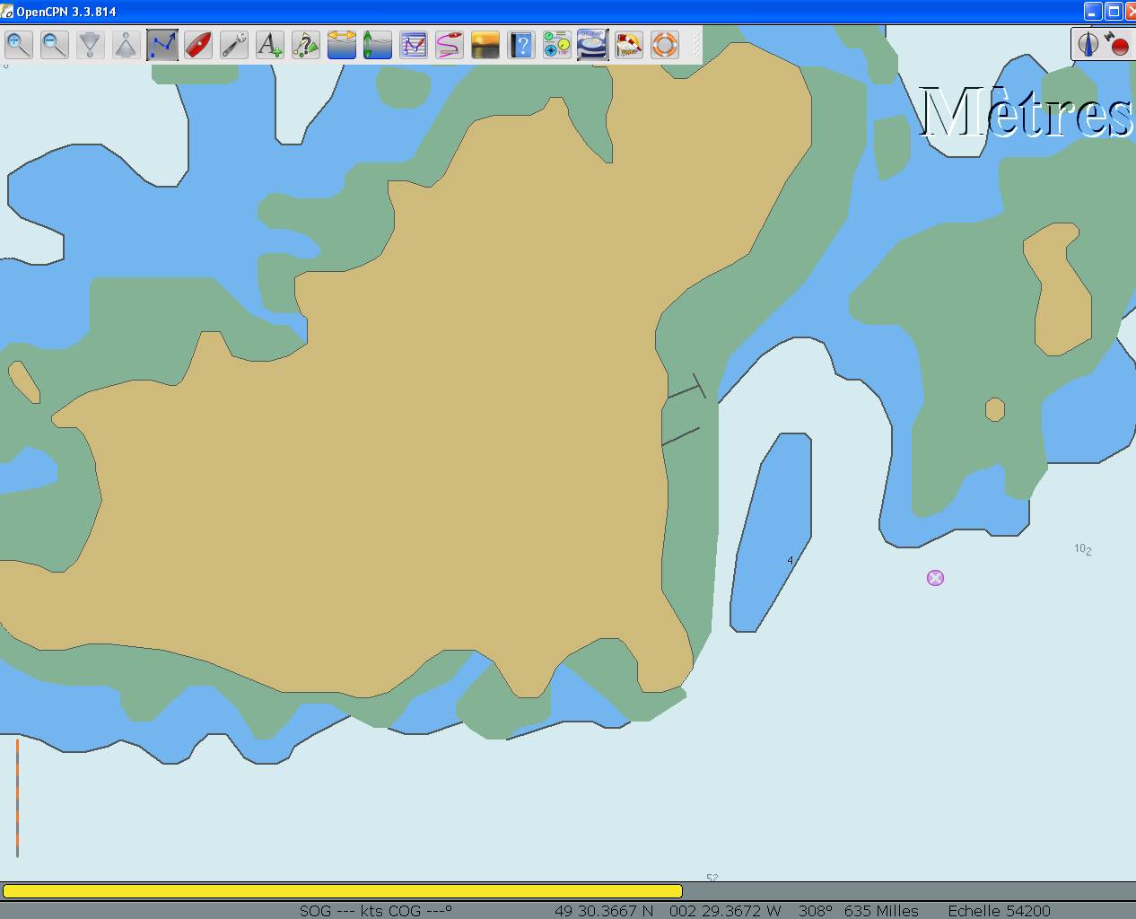Toggle Auto Follow red boat button
Screen dimensions: 1136x919
(x=198, y=45)
